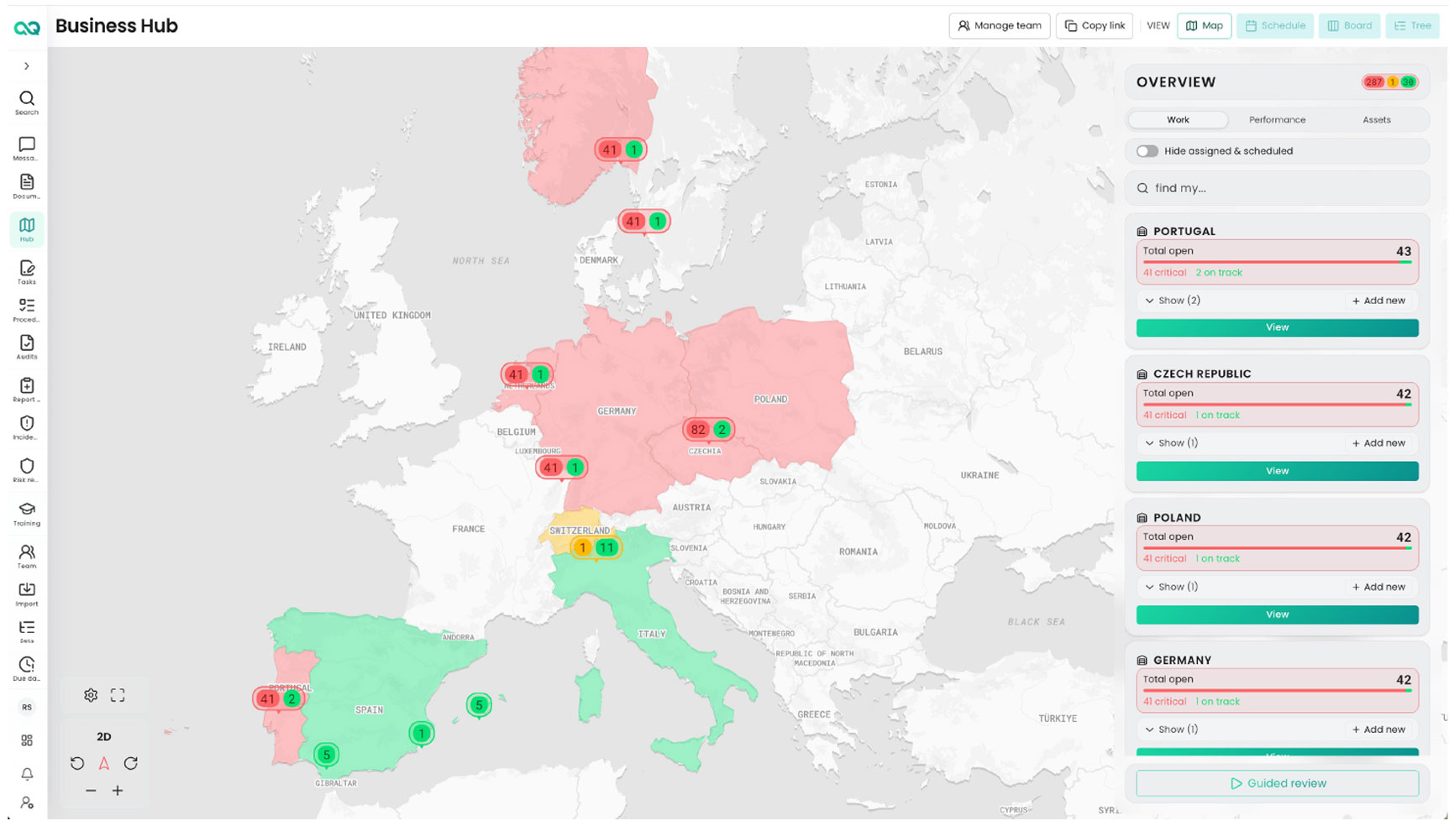Click the Czech Republic Total open progress bar
This screenshot has height=821, width=1449.
pos(1277,405)
